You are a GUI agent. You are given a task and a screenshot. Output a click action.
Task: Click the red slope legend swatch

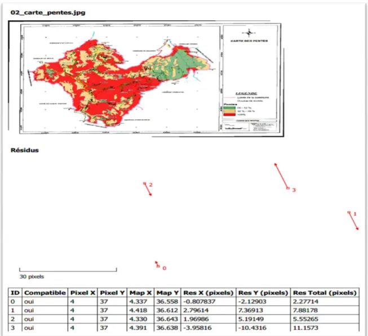(229, 114)
